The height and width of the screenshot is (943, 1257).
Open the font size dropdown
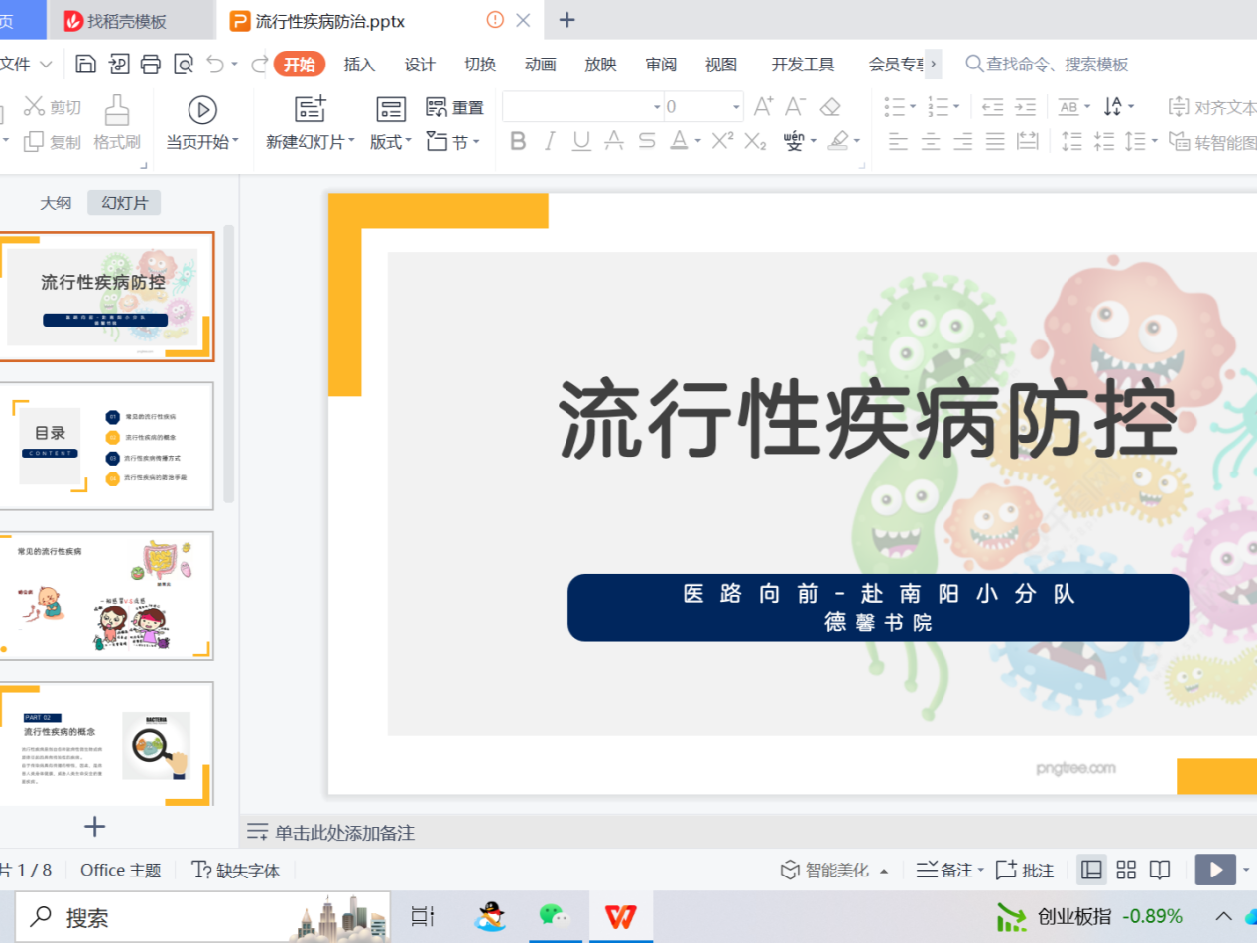(736, 107)
